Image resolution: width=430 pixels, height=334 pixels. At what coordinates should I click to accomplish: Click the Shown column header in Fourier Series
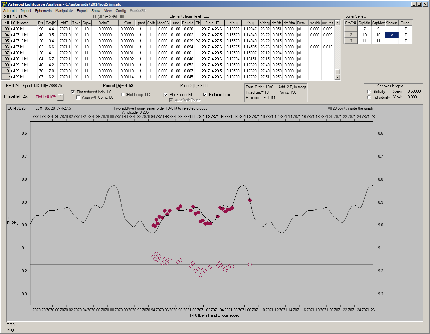(392, 23)
